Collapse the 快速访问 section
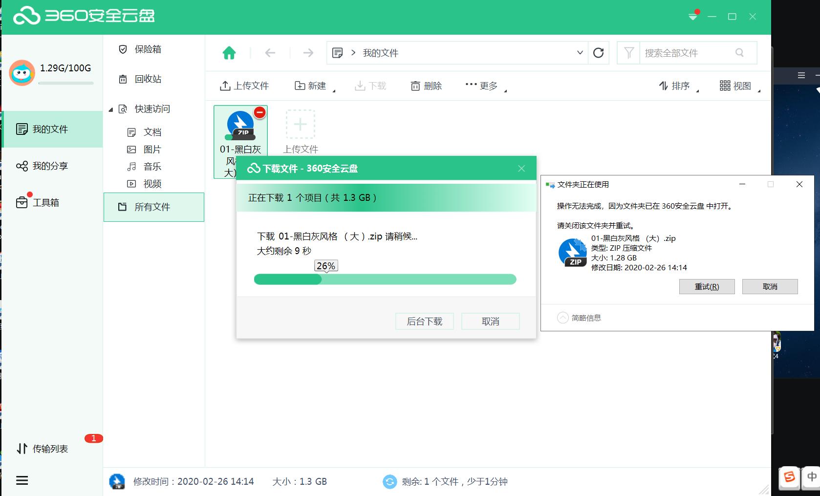 pyautogui.click(x=110, y=109)
